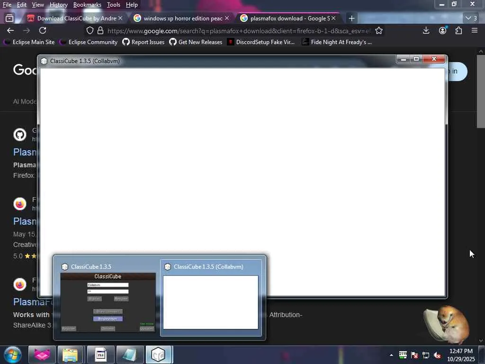Select the plasmafox download Google tab

click(x=288, y=18)
